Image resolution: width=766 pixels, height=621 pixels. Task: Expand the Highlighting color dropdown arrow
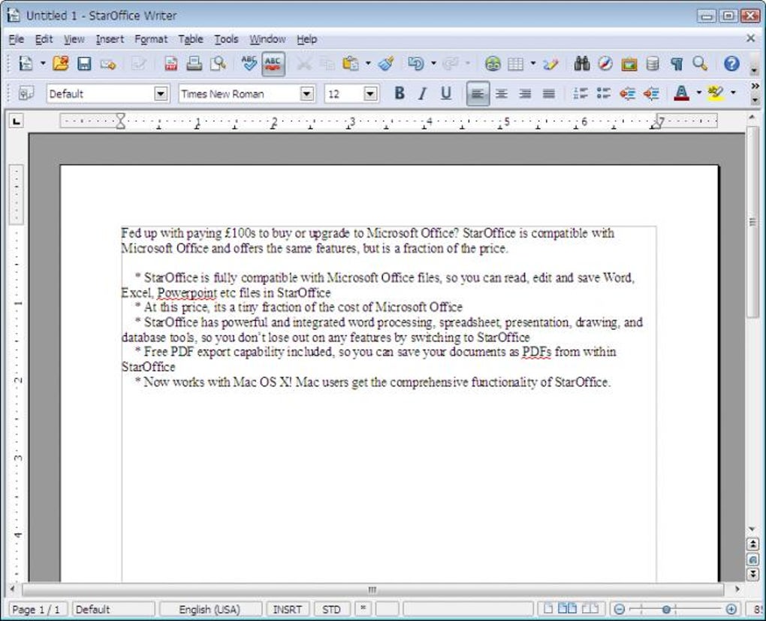(x=733, y=93)
